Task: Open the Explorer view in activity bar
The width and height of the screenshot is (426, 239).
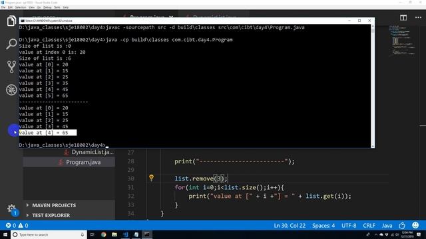Action: click(x=11, y=21)
